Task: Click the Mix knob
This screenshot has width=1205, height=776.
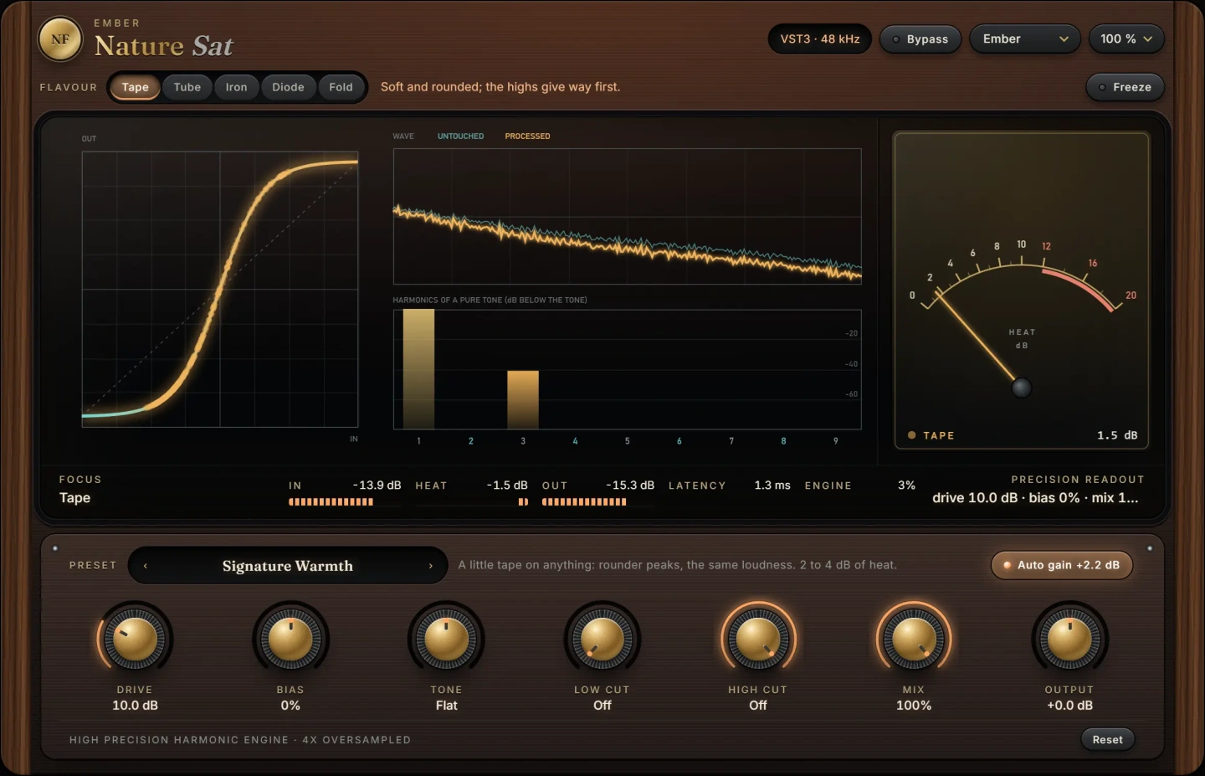Action: coord(914,640)
